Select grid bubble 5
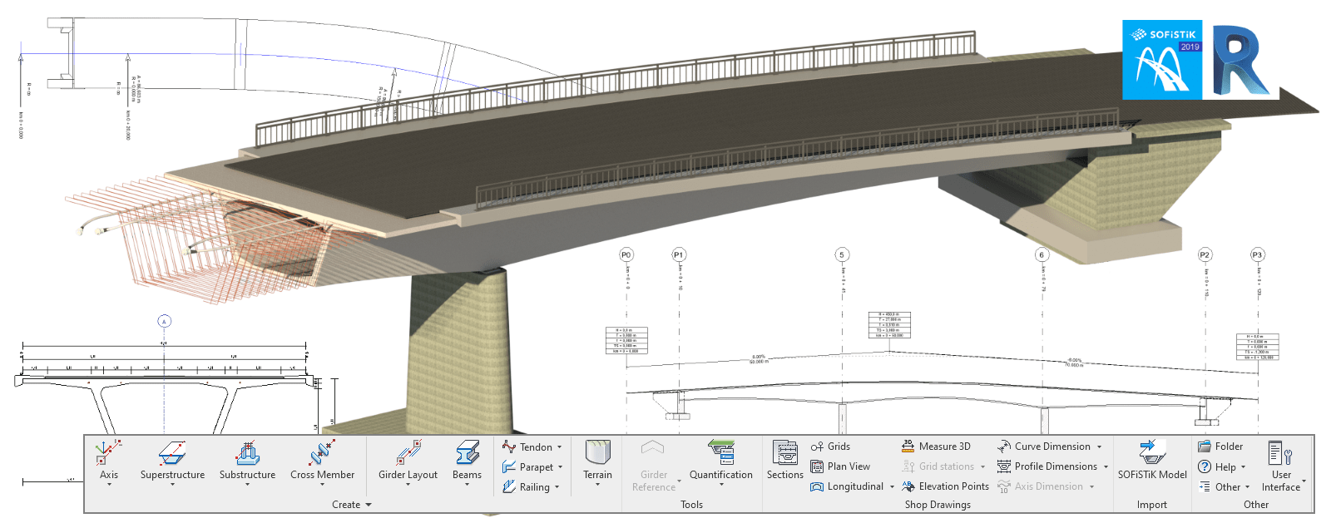Viewport: 1331px width, 528px height. click(842, 254)
